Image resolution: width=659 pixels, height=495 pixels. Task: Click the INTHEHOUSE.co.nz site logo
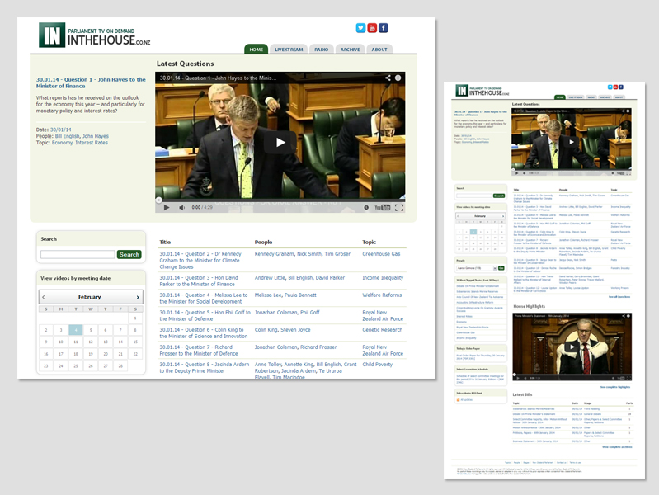95,35
